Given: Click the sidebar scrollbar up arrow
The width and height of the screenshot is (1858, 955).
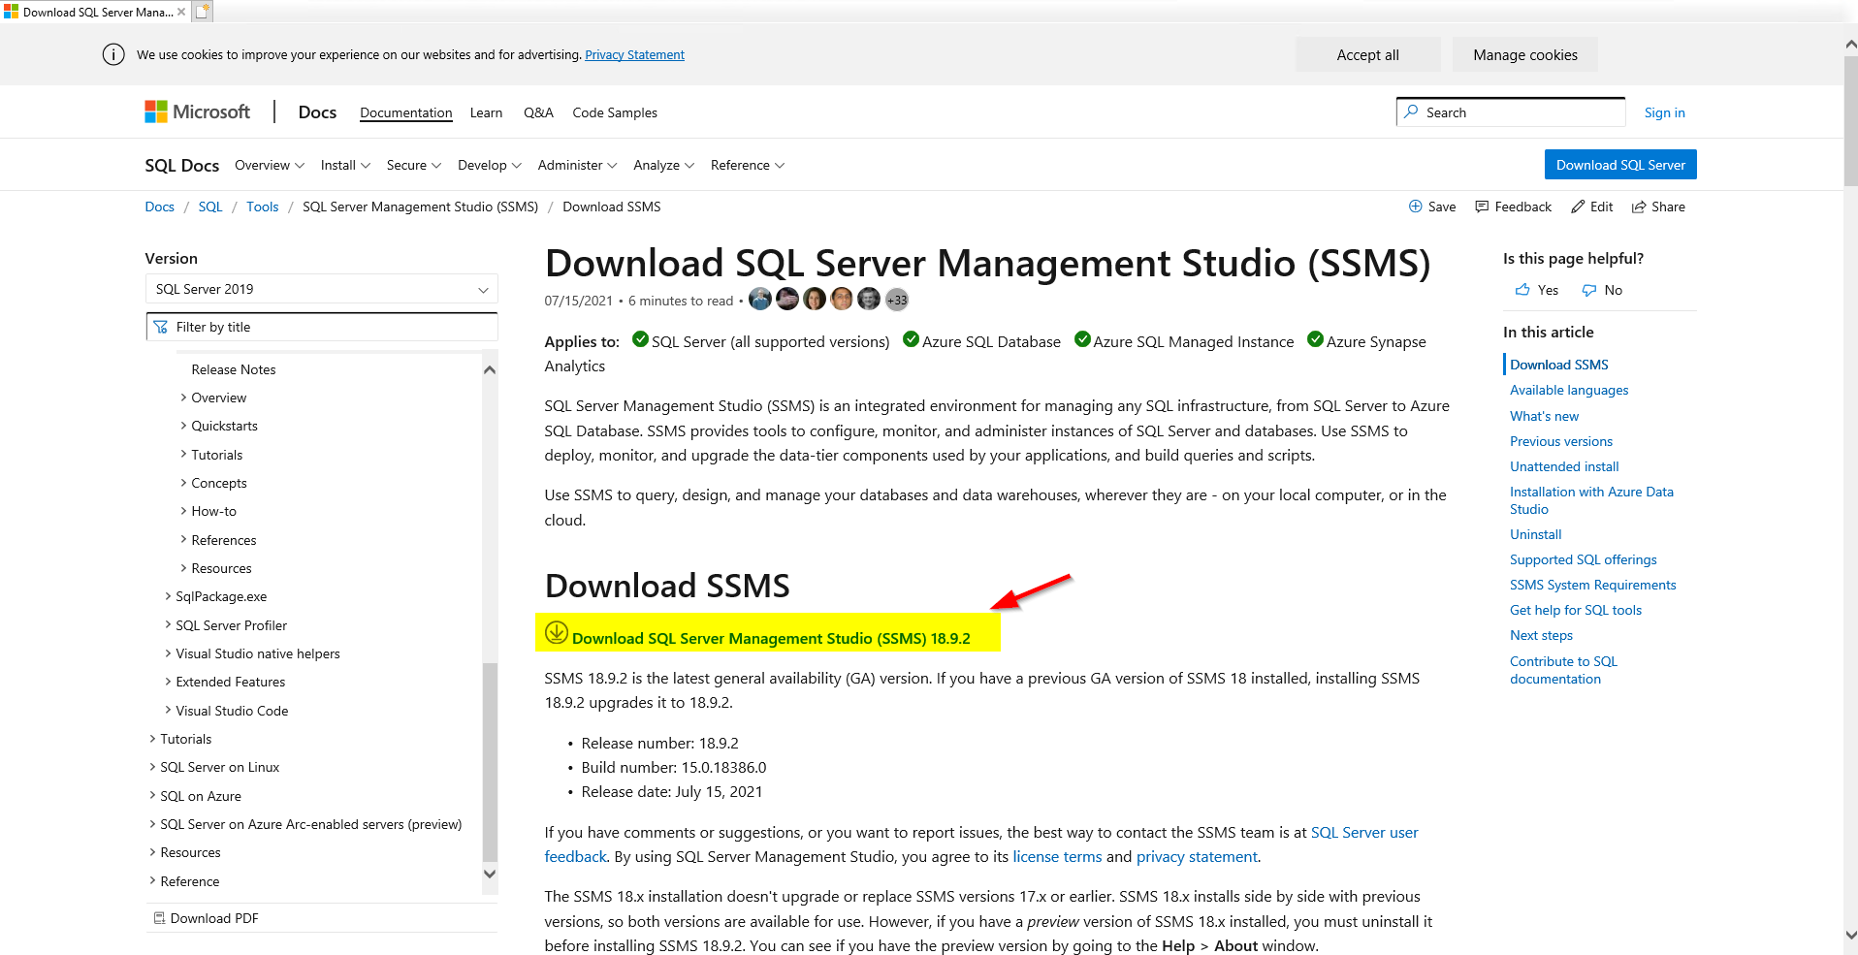Looking at the screenshot, I should tap(490, 369).
